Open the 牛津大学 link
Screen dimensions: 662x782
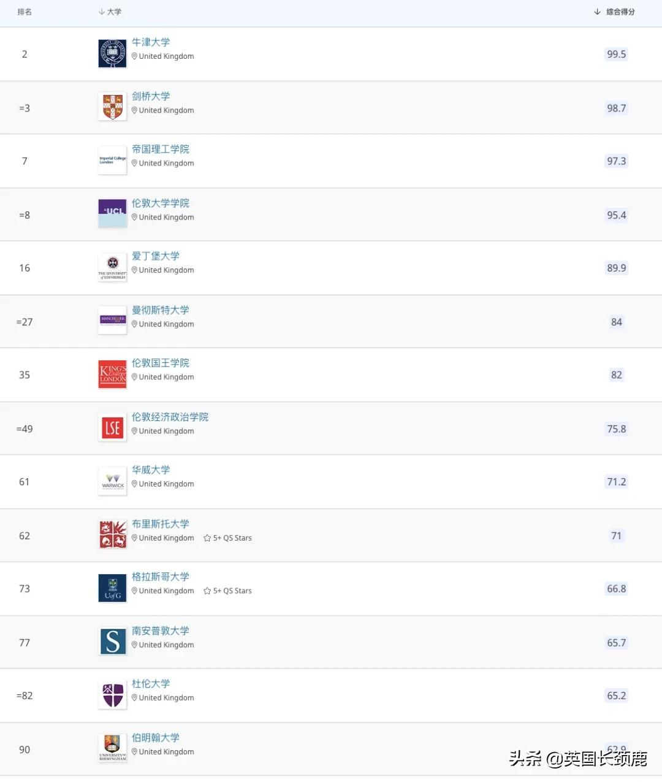tap(151, 42)
